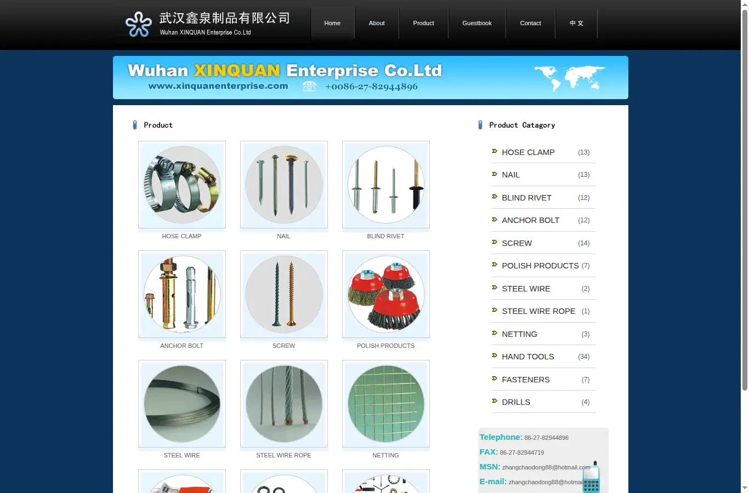The image size is (749, 493).
Task: Switch to Chinese language (中文)
Action: [x=576, y=23]
